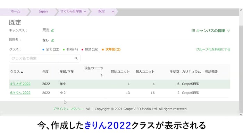Image resolution: width=243 pixels, height=136 pixels.
Task: Expand 既定 breadcrumb dropdown arrow
Action: [x=113, y=11]
